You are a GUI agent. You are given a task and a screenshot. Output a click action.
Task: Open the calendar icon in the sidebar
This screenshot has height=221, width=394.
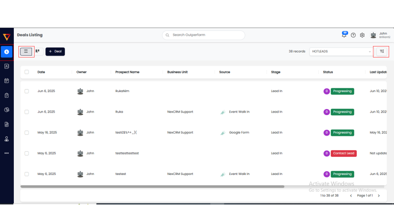(x=7, y=81)
